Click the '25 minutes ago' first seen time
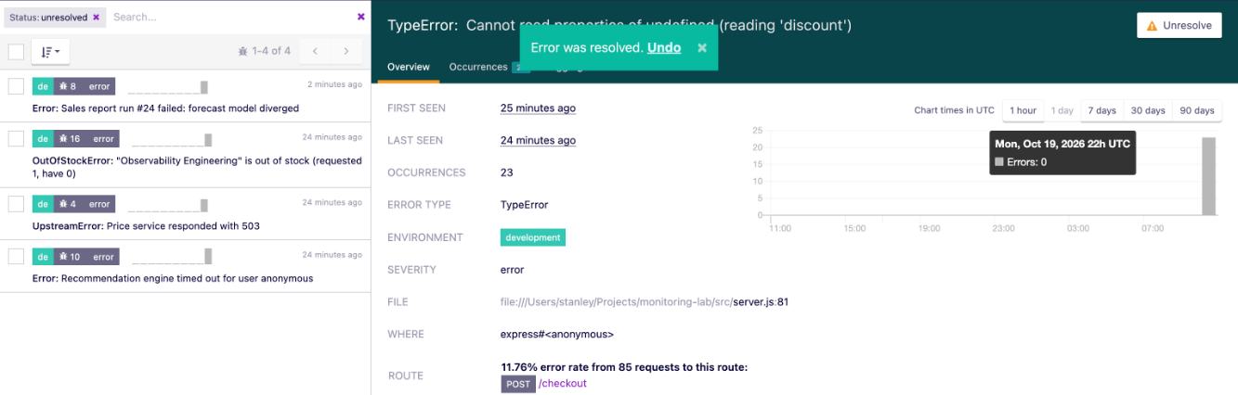 click(x=538, y=108)
